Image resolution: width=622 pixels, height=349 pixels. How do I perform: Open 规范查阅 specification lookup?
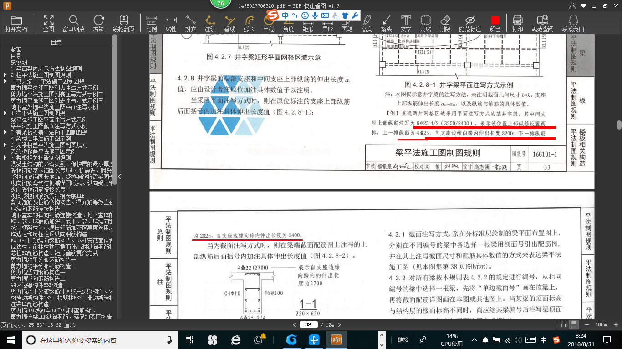click(542, 23)
